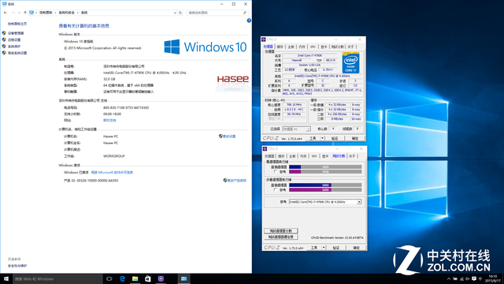
Task: Switch to 处理器 tab in lower CPU-Z
Action: tap(269, 156)
